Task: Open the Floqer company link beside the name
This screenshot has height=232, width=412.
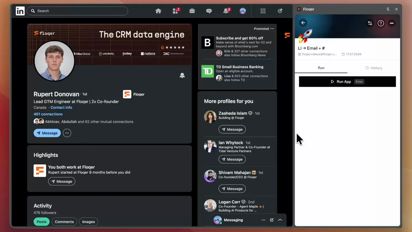Action: point(134,94)
